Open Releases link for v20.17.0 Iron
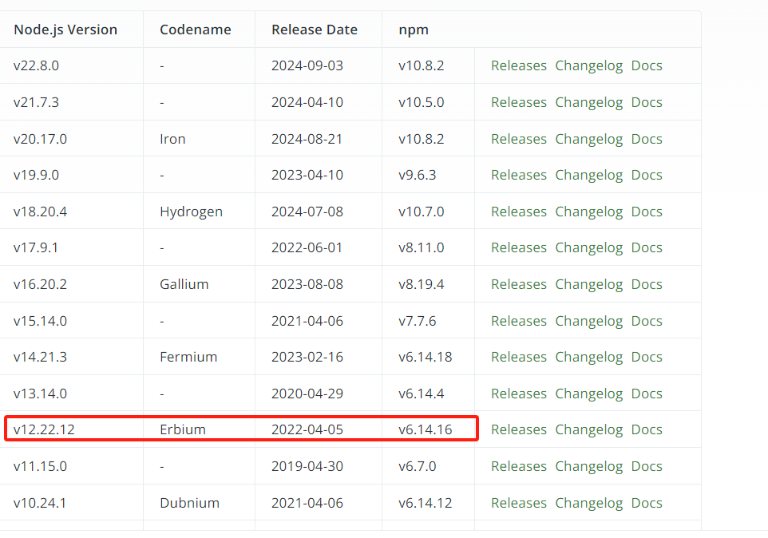Screen dimensions: 768x538 click(x=519, y=139)
